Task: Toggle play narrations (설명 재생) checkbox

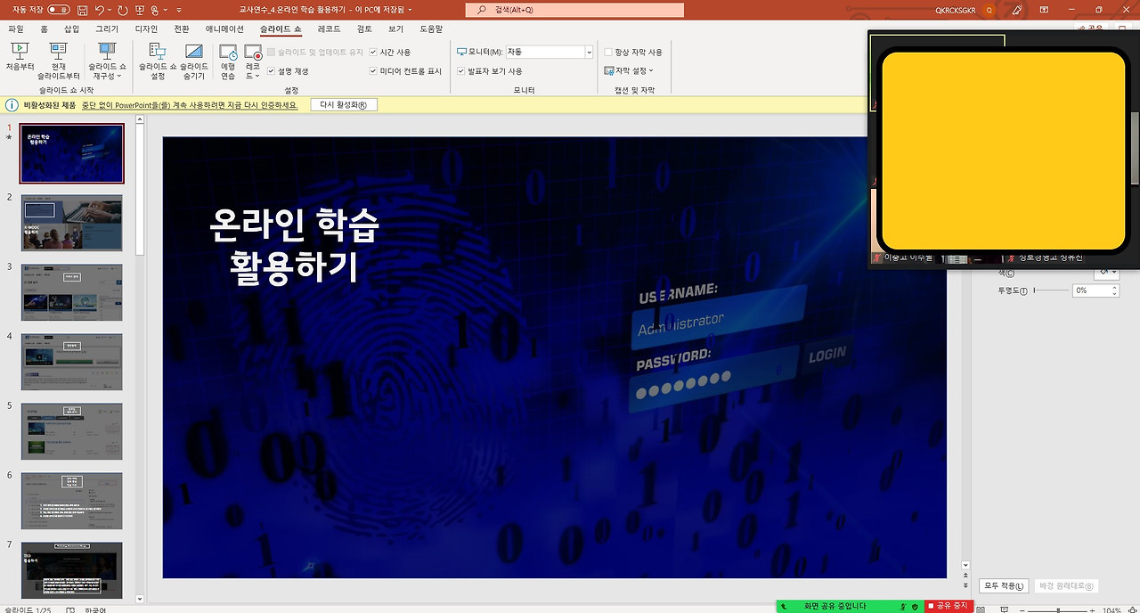Action: (x=272, y=70)
